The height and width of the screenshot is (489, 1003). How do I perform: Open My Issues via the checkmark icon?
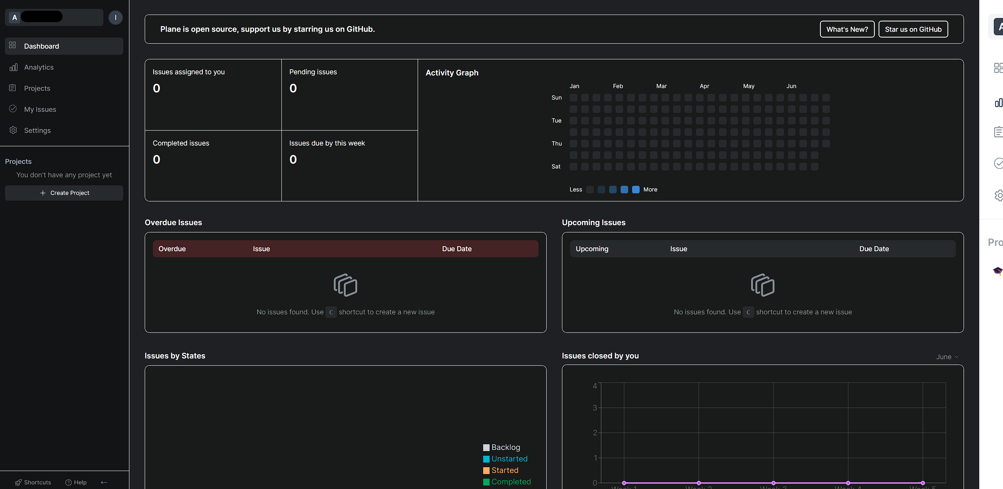point(13,109)
